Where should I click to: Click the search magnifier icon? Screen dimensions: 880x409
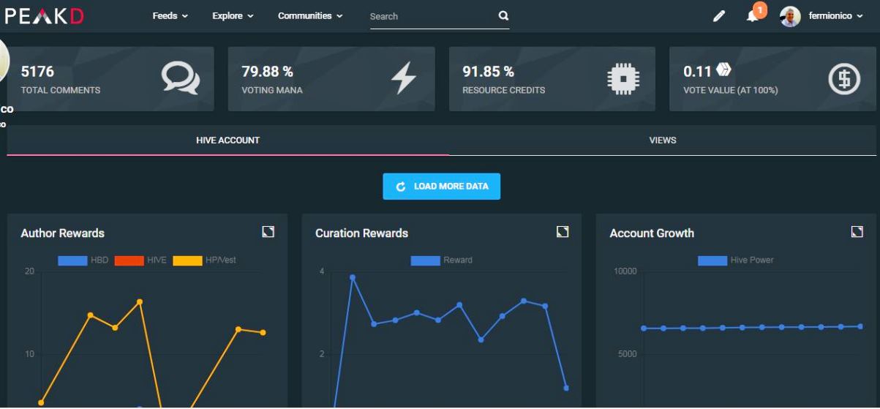pos(503,15)
